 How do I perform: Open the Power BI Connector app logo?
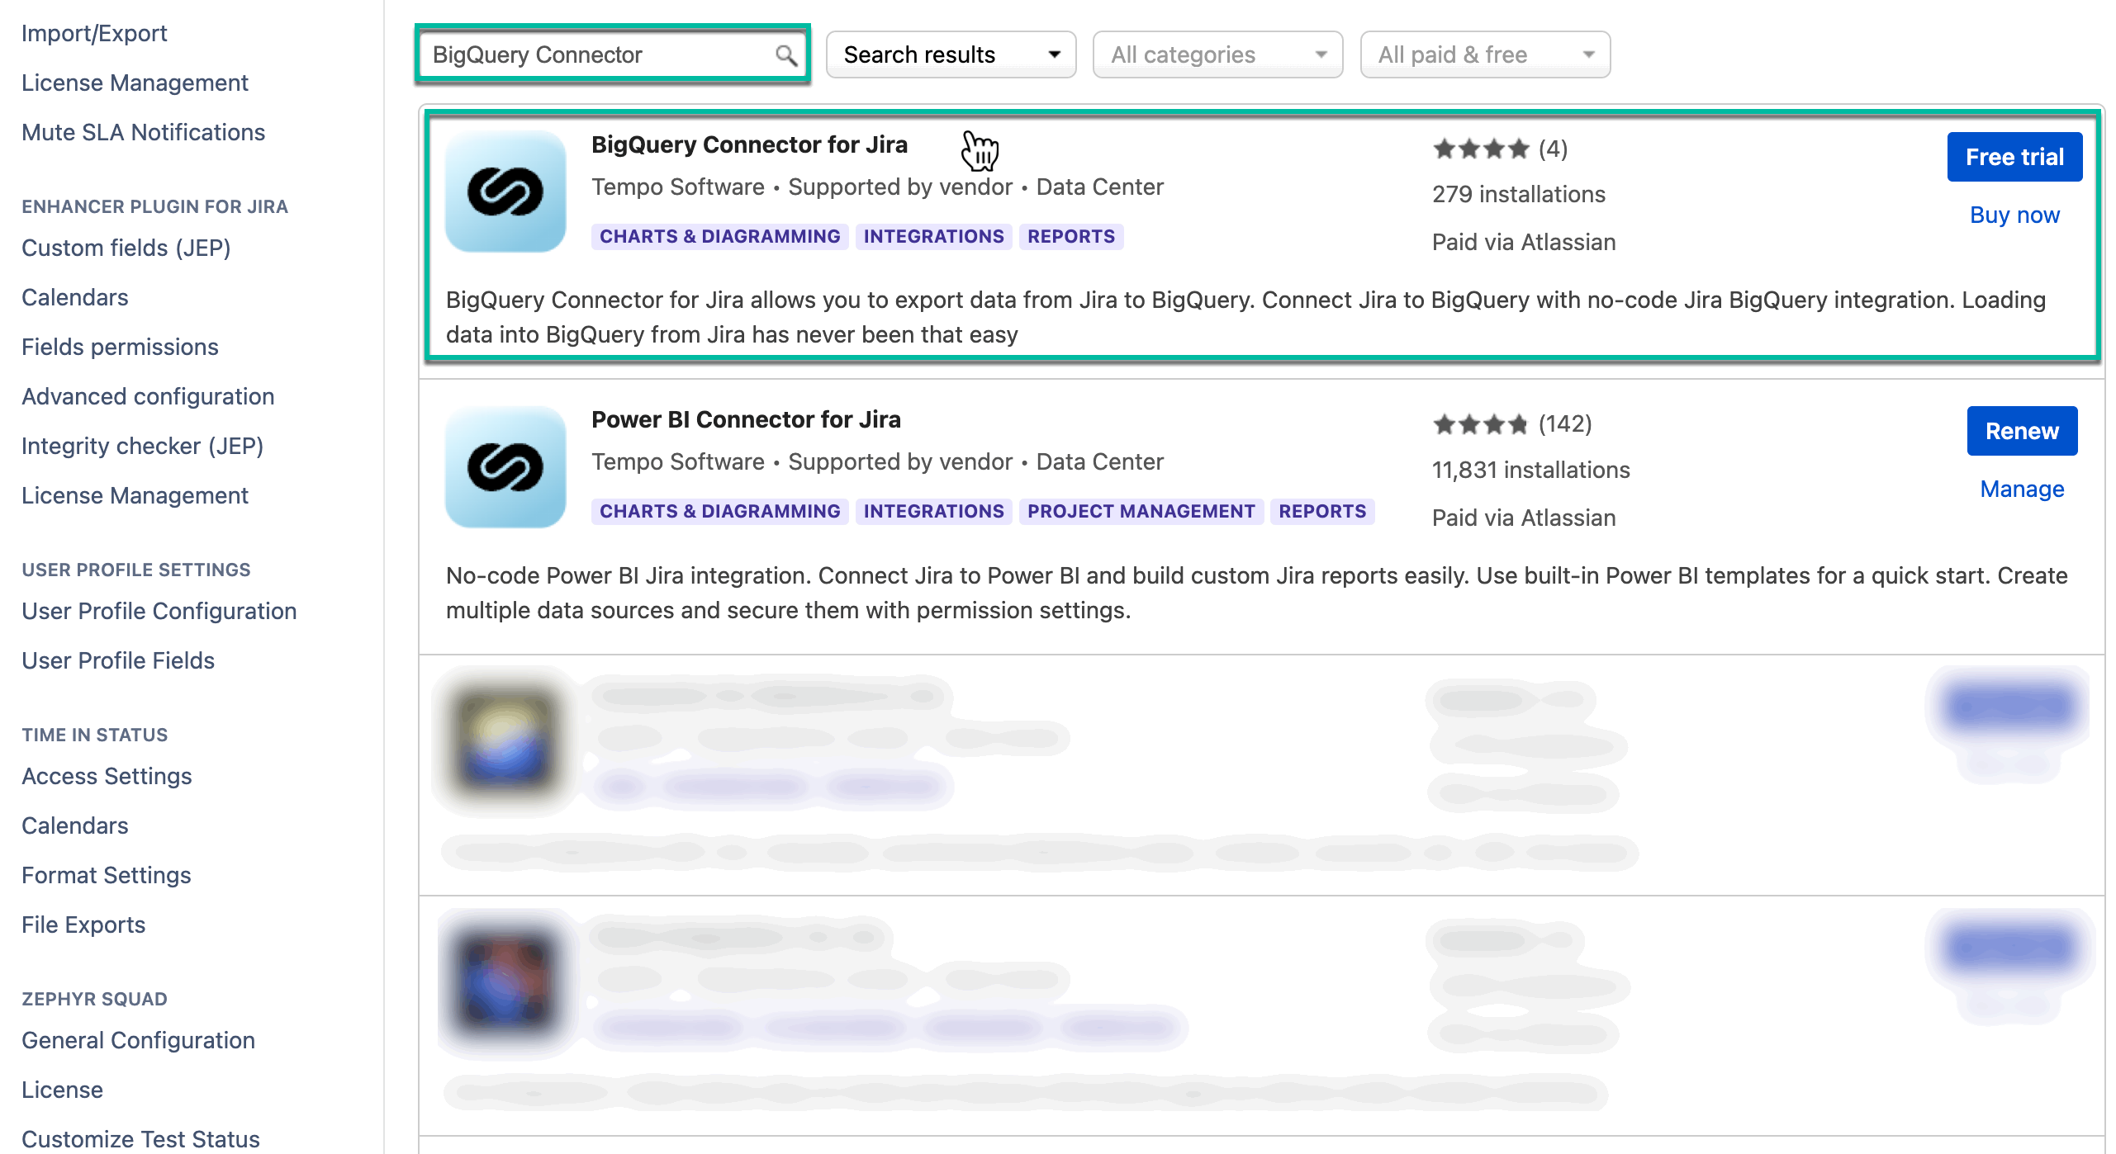(x=505, y=467)
